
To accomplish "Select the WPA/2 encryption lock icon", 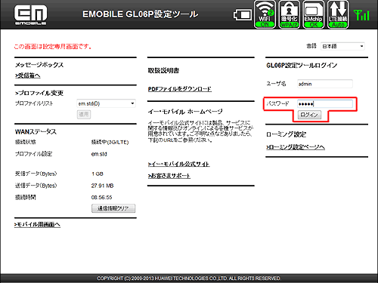I will coord(289,14).
